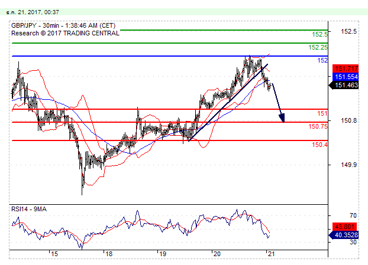Click the blue 40.3528 RSI tag
This screenshot has height=265, width=368.
(344, 235)
